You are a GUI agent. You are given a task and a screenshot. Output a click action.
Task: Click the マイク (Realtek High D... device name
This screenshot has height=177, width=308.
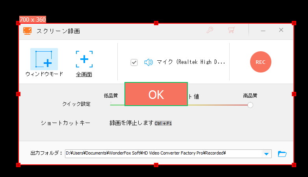click(191, 62)
